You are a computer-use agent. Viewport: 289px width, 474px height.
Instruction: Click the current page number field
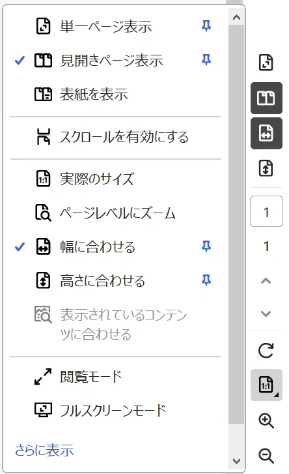coord(266,211)
